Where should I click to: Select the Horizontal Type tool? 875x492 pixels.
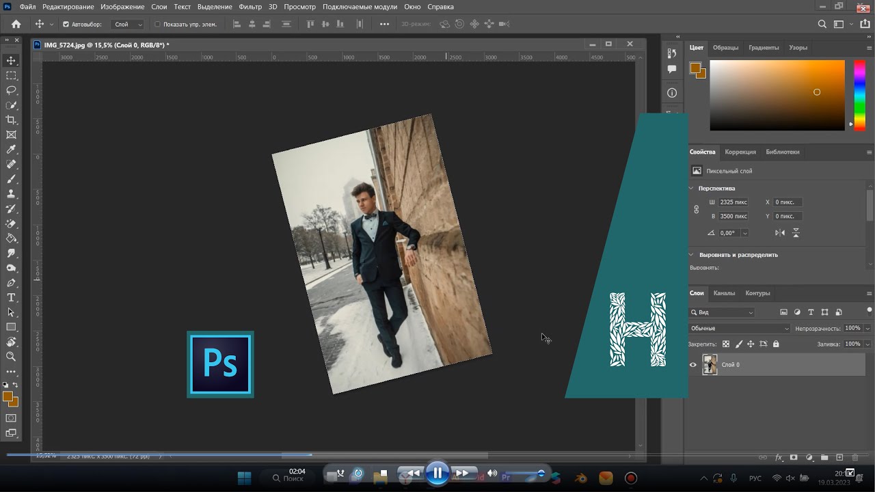coord(11,298)
